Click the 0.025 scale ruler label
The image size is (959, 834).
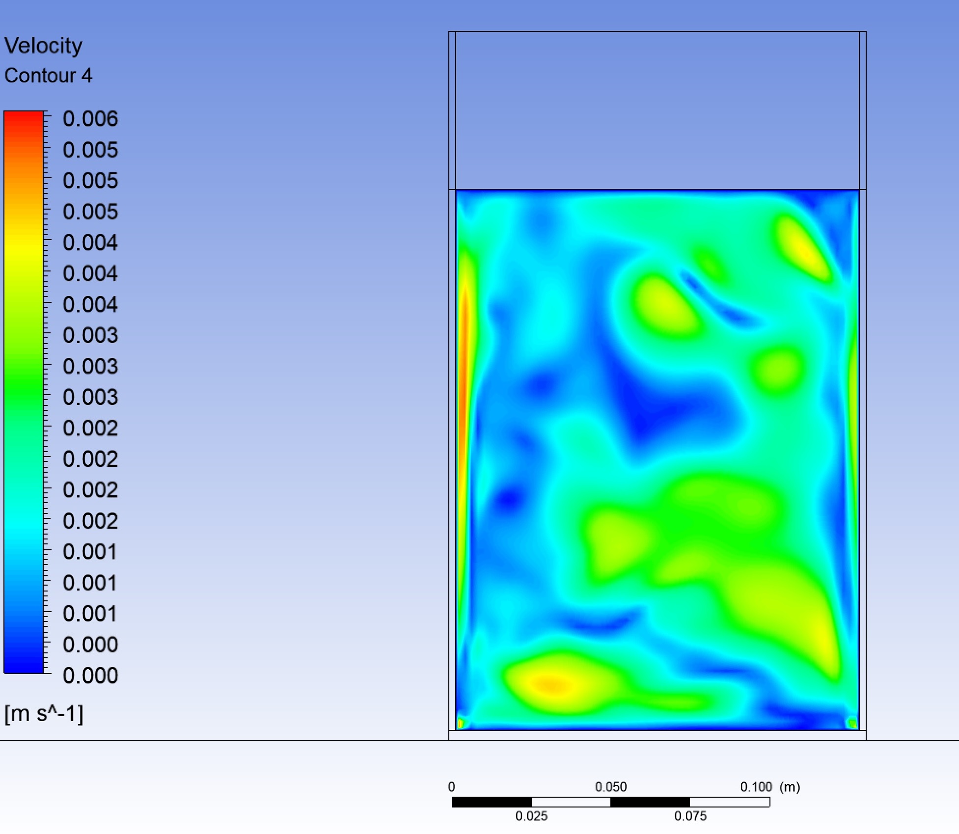tap(531, 816)
